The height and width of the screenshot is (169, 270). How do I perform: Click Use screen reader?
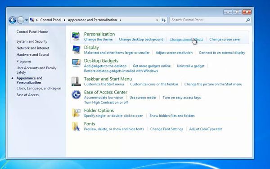[x=143, y=98]
